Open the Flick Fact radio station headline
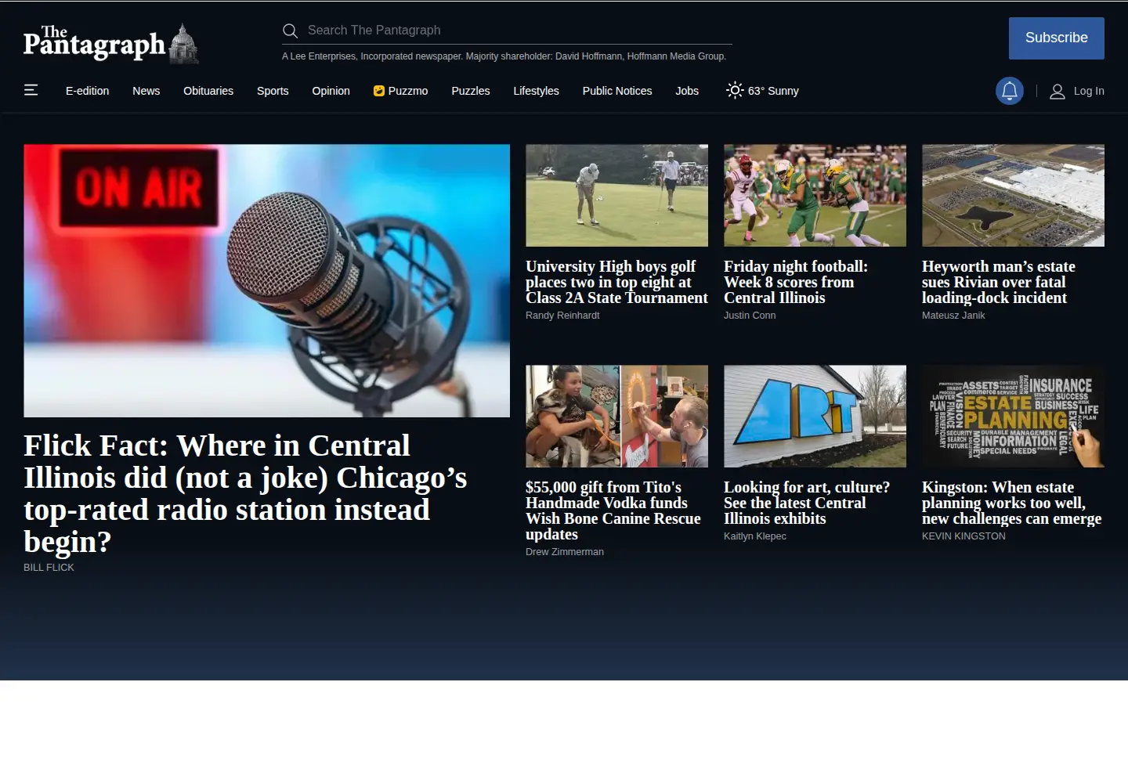Viewport: 1128px width, 783px height. pyautogui.click(x=245, y=493)
